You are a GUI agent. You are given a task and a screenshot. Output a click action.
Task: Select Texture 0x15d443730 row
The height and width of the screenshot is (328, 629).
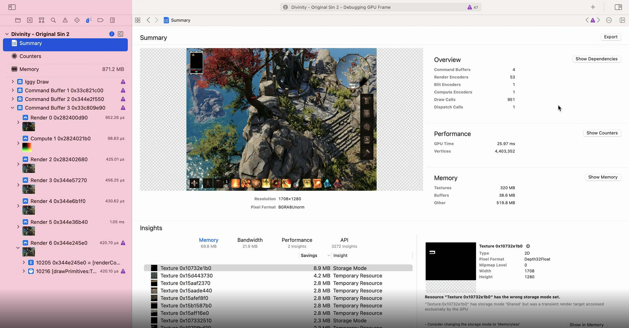(x=278, y=276)
